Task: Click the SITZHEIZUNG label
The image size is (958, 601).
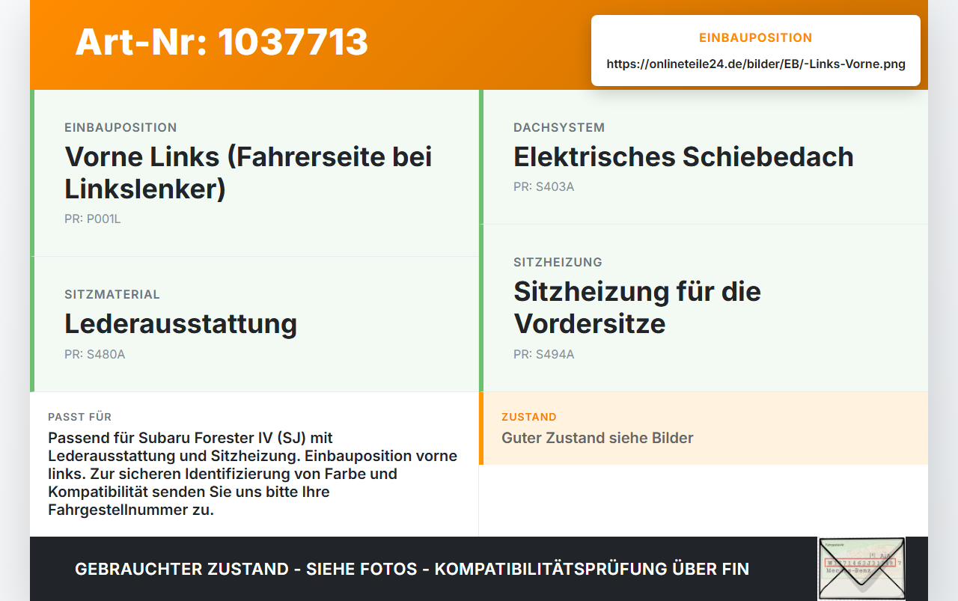Action: point(558,262)
